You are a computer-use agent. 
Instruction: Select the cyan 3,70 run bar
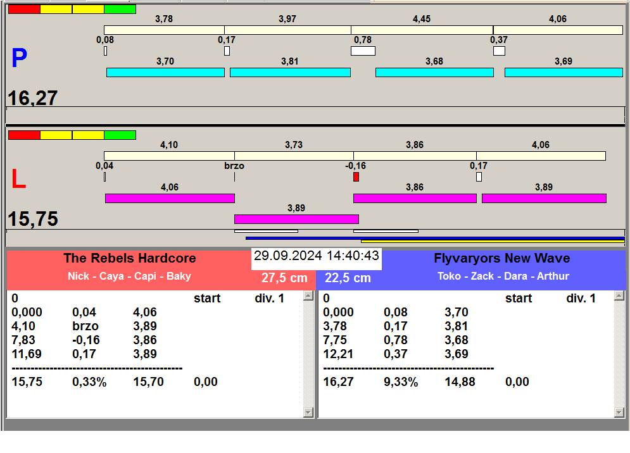(165, 73)
